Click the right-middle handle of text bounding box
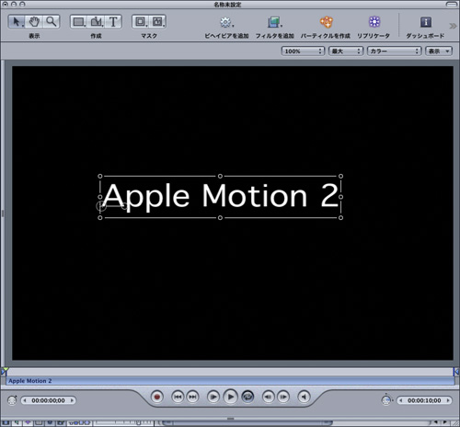Viewport: 460px width, 427px height. pyautogui.click(x=340, y=197)
